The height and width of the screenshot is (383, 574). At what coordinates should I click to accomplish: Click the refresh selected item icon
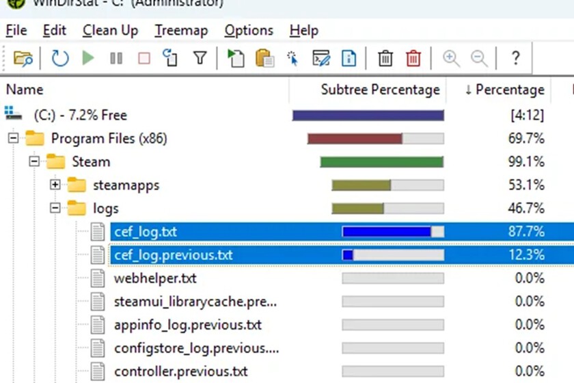pyautogui.click(x=171, y=58)
